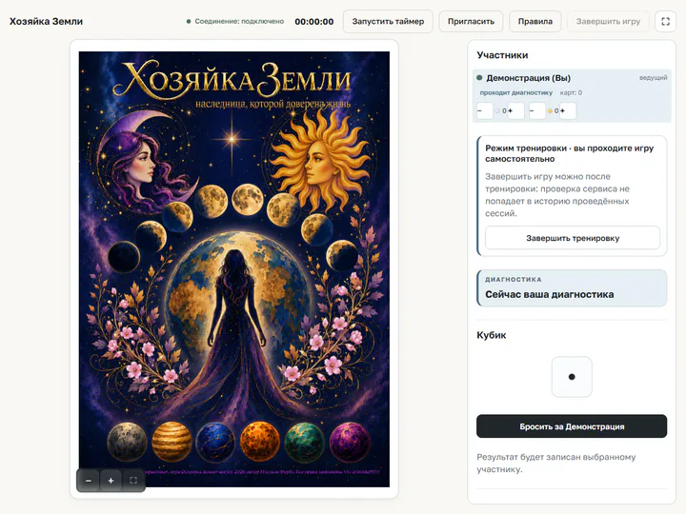686x514 pixels.
Task: Click the Участники heading
Action: [502, 55]
